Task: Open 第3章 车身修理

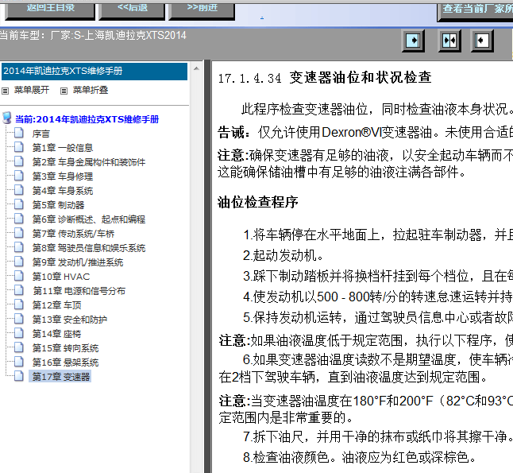Action: [63, 176]
